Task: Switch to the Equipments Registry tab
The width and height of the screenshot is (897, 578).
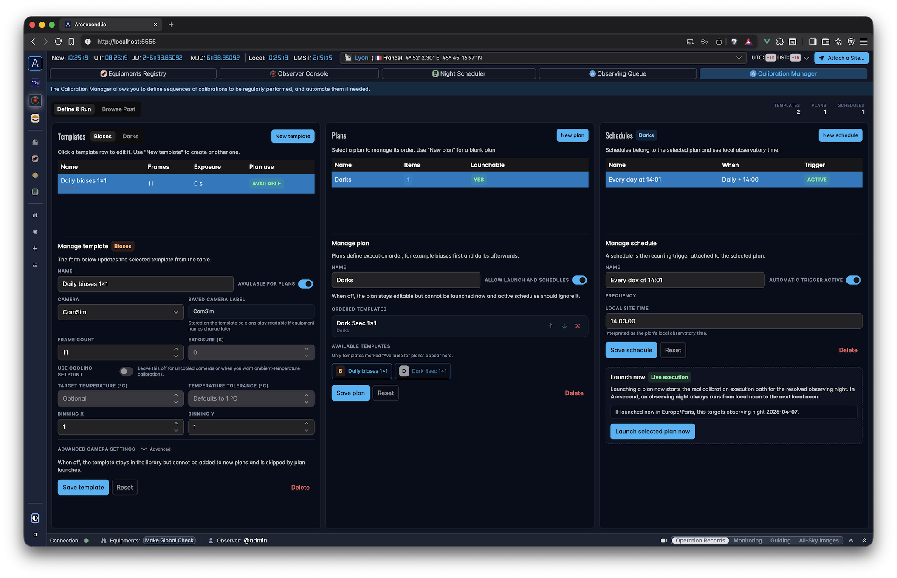Action: tap(133, 73)
